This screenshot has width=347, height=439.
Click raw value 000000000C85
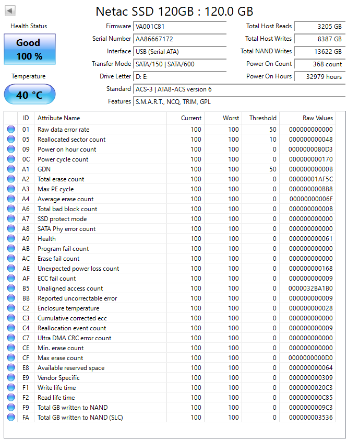tap(311, 398)
